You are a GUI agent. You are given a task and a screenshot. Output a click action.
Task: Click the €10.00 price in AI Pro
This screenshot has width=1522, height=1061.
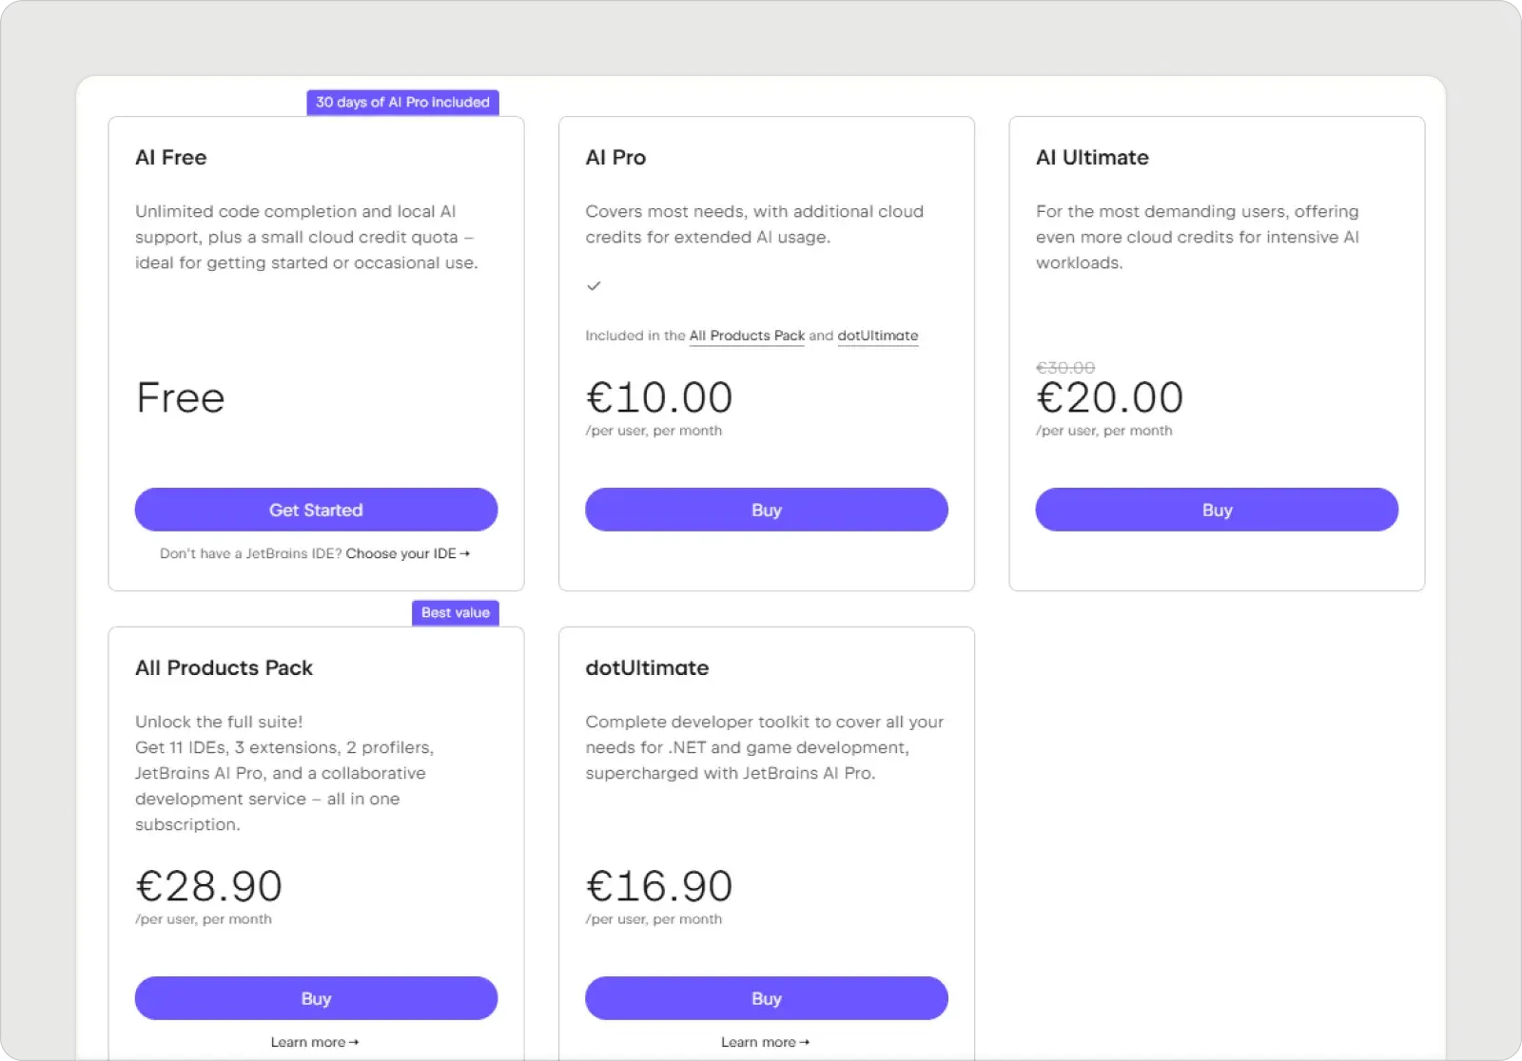point(659,397)
